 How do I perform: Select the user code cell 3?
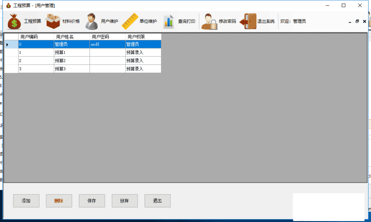(36, 69)
